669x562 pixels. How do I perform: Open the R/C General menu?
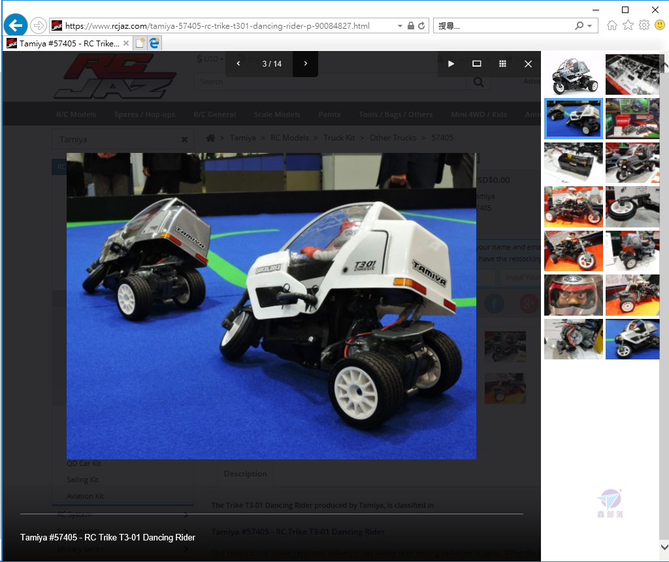coord(214,114)
